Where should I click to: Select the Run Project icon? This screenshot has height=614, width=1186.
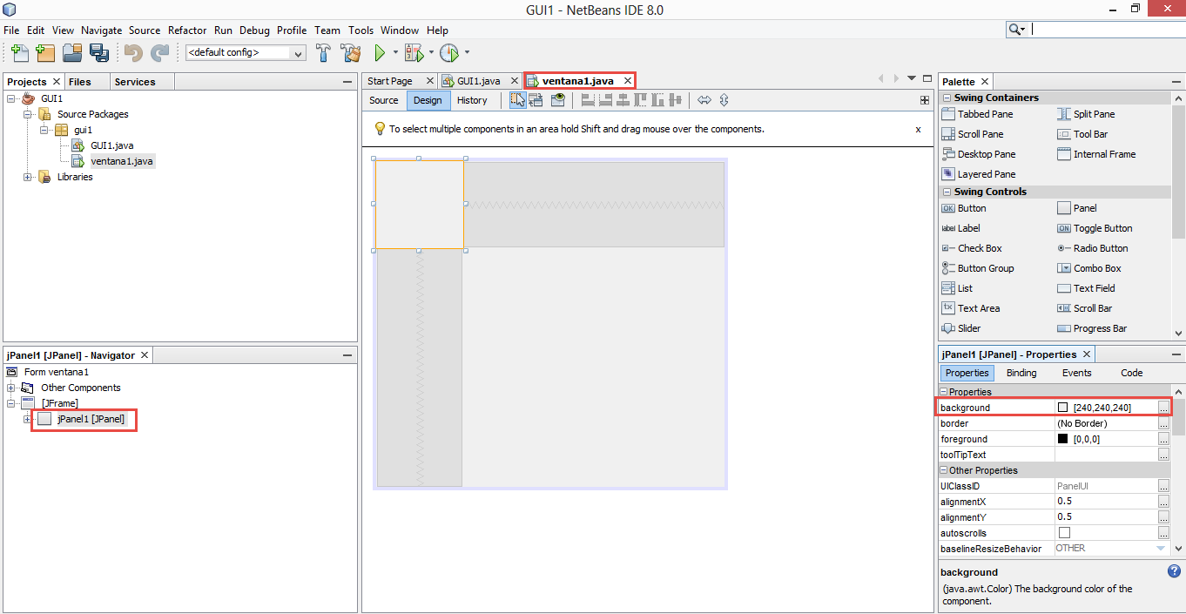tap(381, 53)
